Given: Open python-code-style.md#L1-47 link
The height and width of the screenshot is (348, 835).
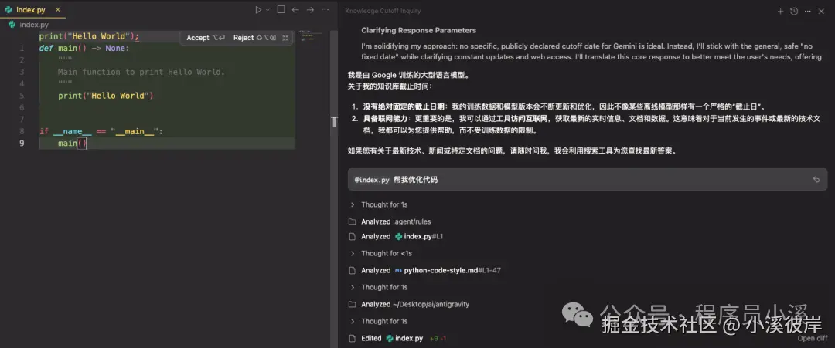Looking at the screenshot, I should tap(448, 270).
